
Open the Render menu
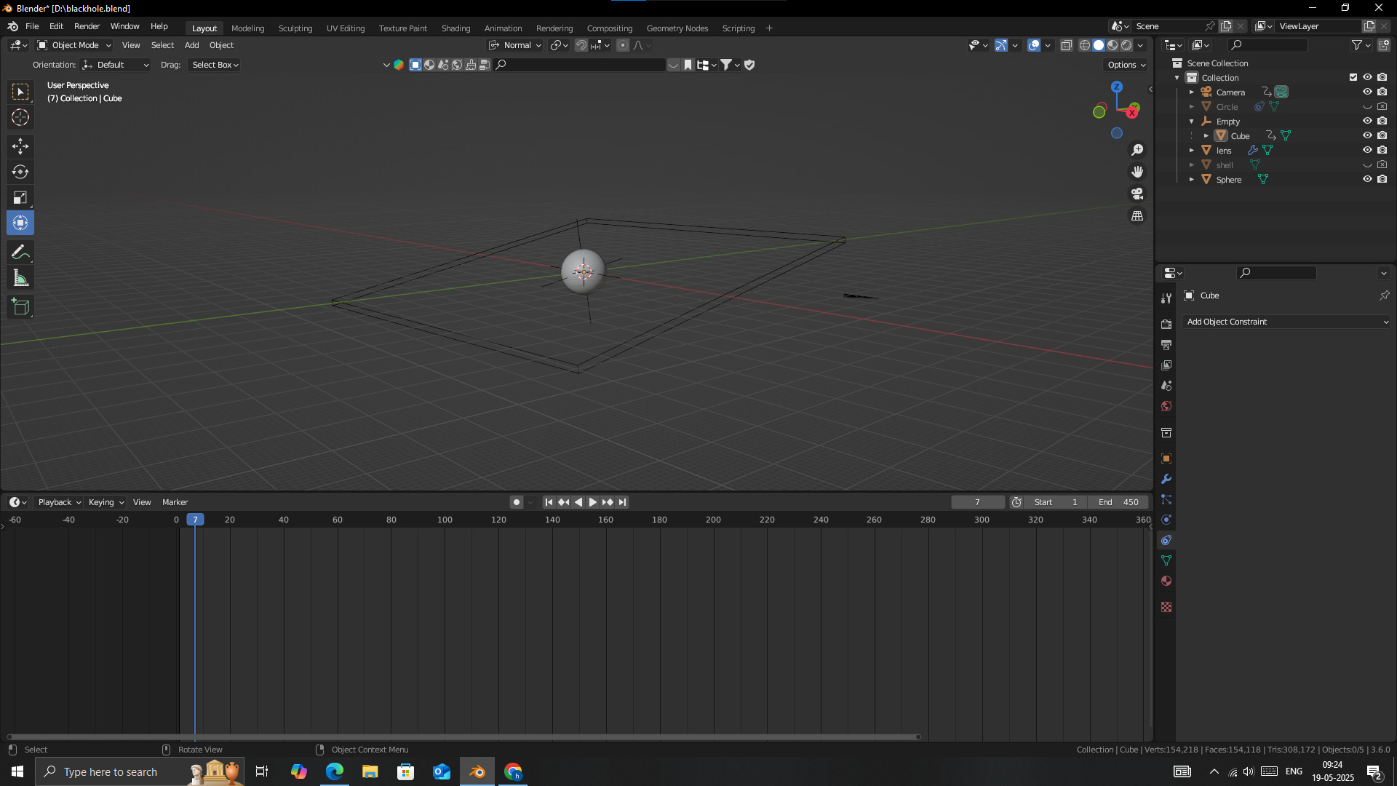pos(87,26)
